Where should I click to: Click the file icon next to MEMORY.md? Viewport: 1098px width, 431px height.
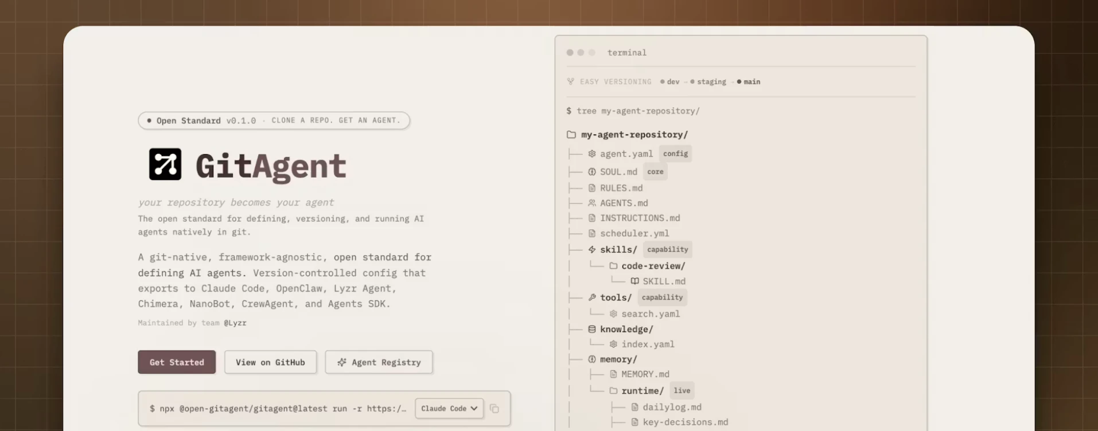point(613,374)
